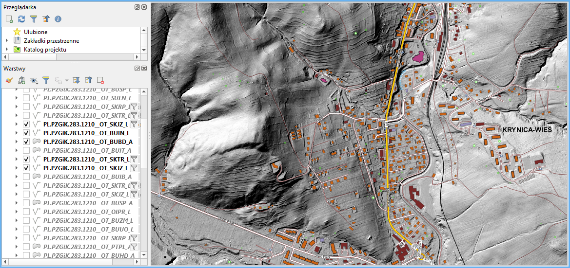The width and height of the screenshot is (570, 268).
Task: Open filter in Przeglądarka toolbar
Action: click(x=34, y=19)
